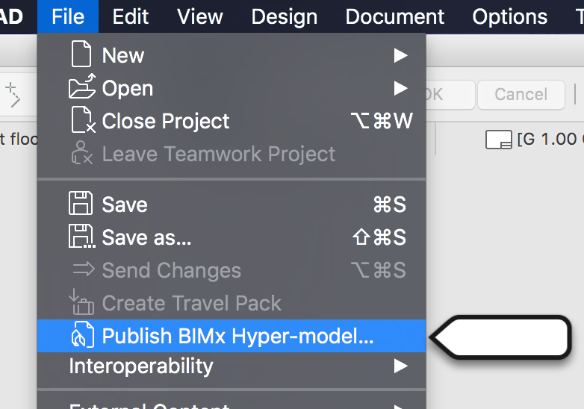This screenshot has height=409, width=584.
Task: Choose Publish BIMx Hyper-model menu entry
Action: [x=237, y=336]
